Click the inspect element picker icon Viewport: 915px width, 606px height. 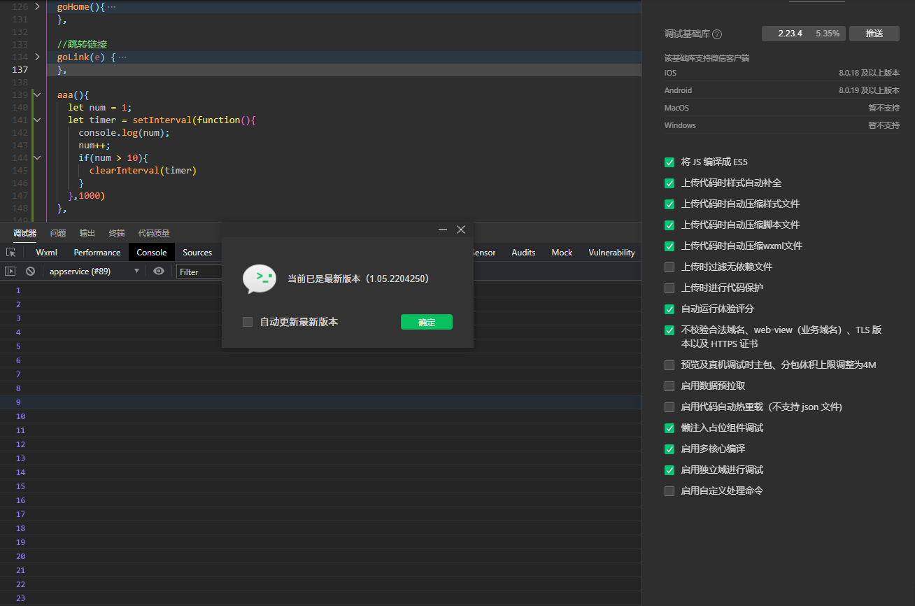point(11,253)
